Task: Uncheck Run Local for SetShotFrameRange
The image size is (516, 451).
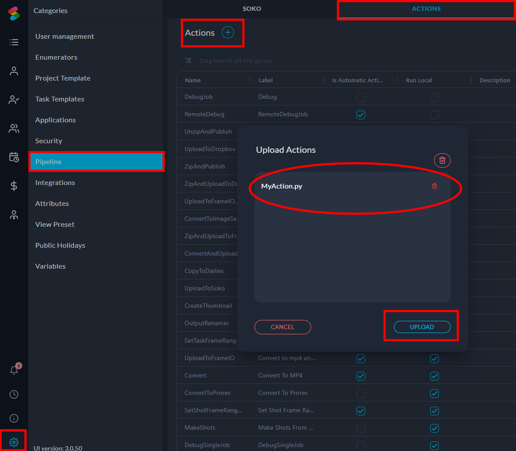Action: click(x=435, y=411)
